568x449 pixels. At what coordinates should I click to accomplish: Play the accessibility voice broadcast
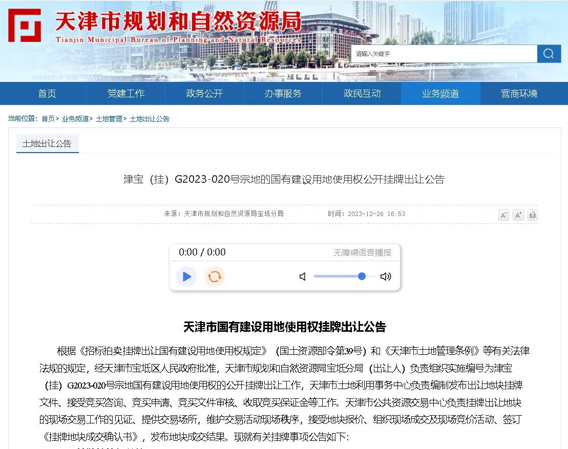(x=186, y=277)
